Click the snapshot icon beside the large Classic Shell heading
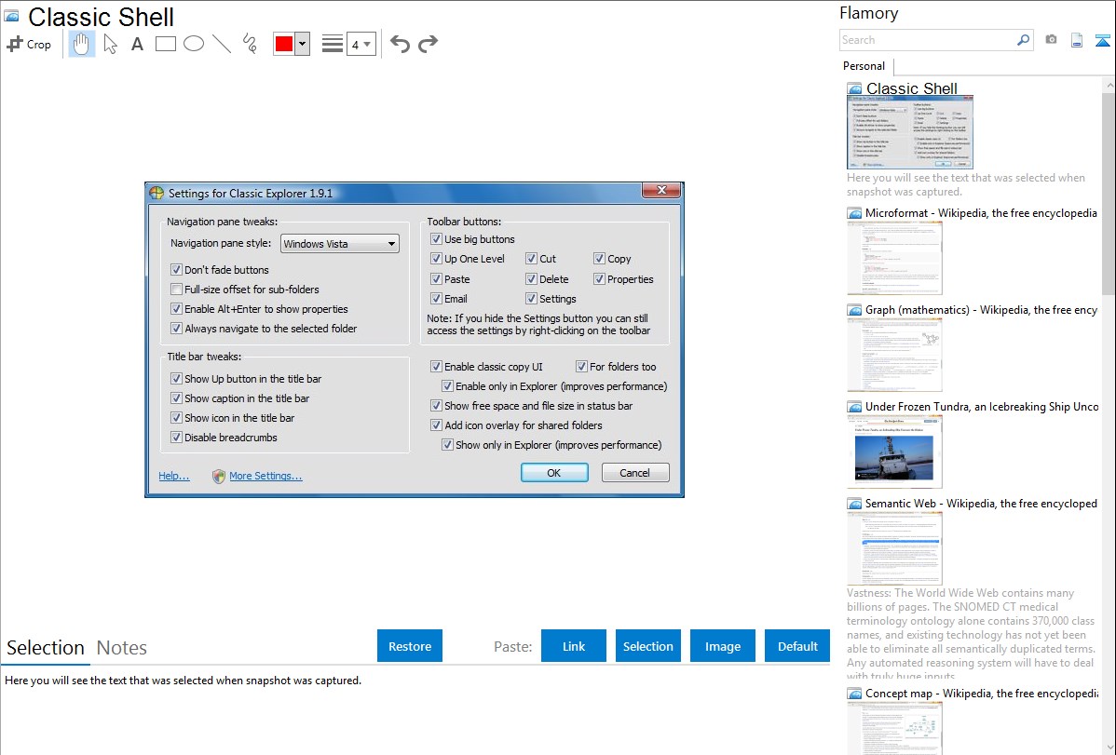1116x755 pixels. [11, 17]
